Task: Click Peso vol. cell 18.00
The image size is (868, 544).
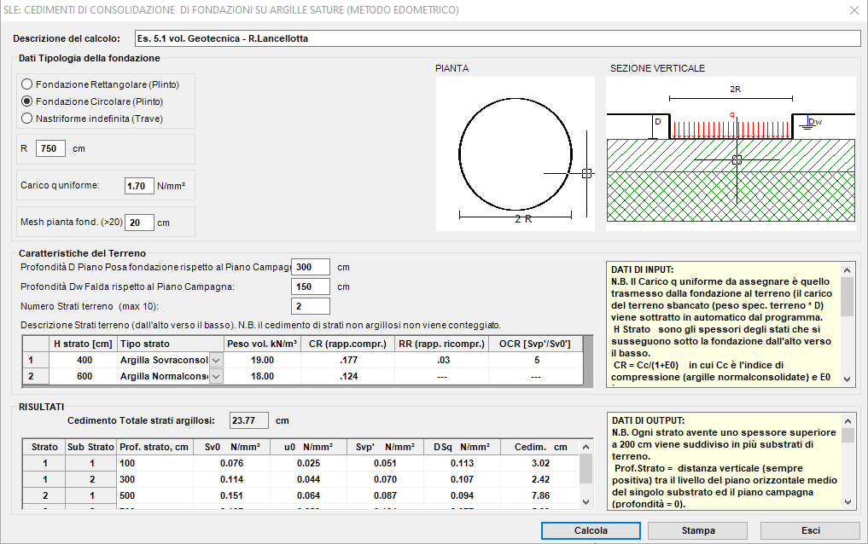Action: click(262, 377)
